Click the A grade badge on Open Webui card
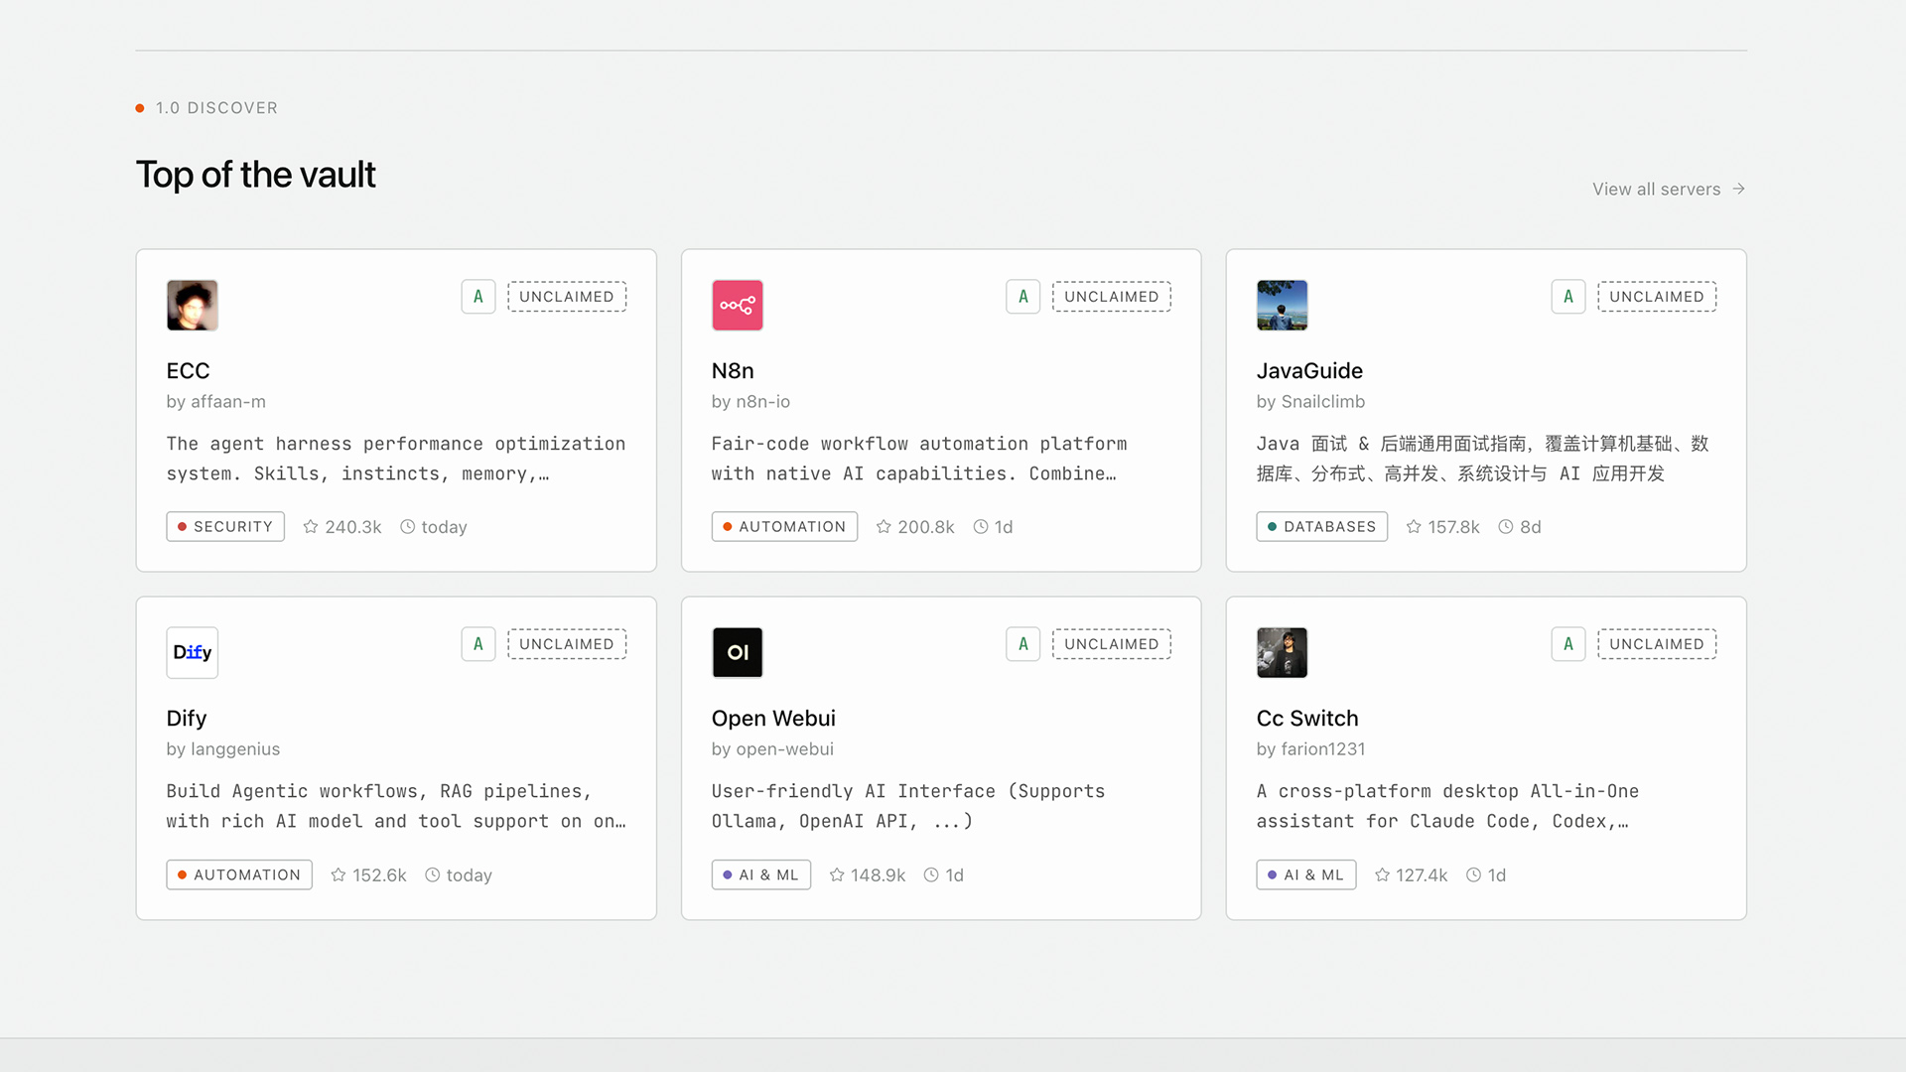 point(1023,644)
